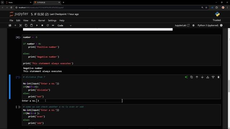
Task: Open notebook in JupyterLab
Action: click(x=182, y=25)
